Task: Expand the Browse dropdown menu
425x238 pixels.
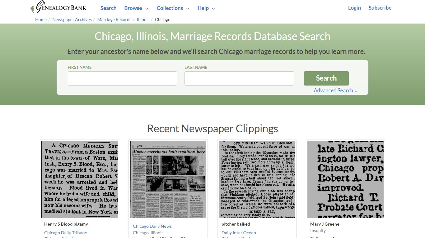Action: tap(136, 8)
